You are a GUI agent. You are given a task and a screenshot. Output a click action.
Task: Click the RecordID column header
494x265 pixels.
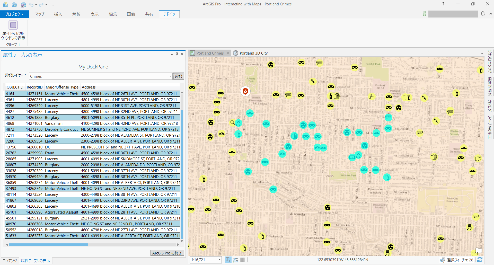[34, 87]
